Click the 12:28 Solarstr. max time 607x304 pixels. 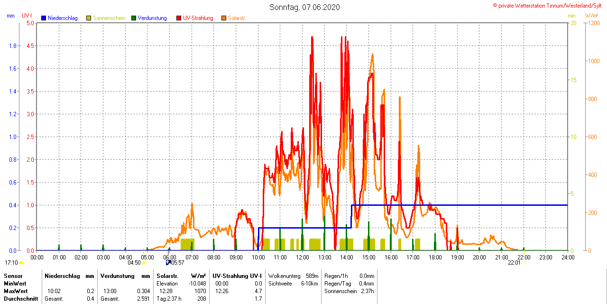tap(166, 291)
